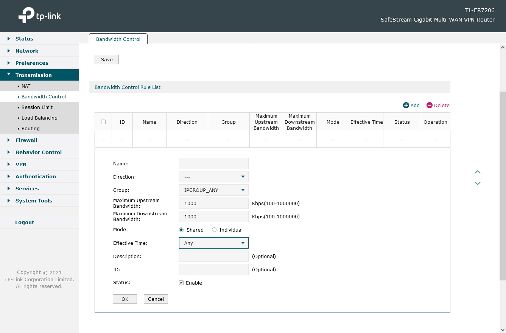Click the down chevron arrow on right
Viewport: 506px width, 333px height.
[x=478, y=183]
